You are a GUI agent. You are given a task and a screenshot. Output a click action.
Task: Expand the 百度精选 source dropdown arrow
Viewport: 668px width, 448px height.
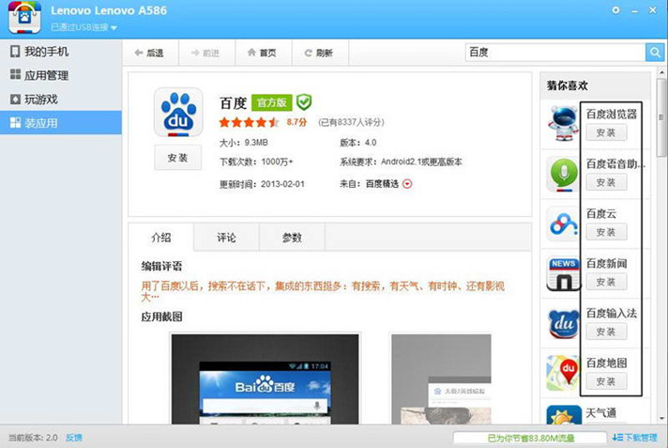click(407, 184)
